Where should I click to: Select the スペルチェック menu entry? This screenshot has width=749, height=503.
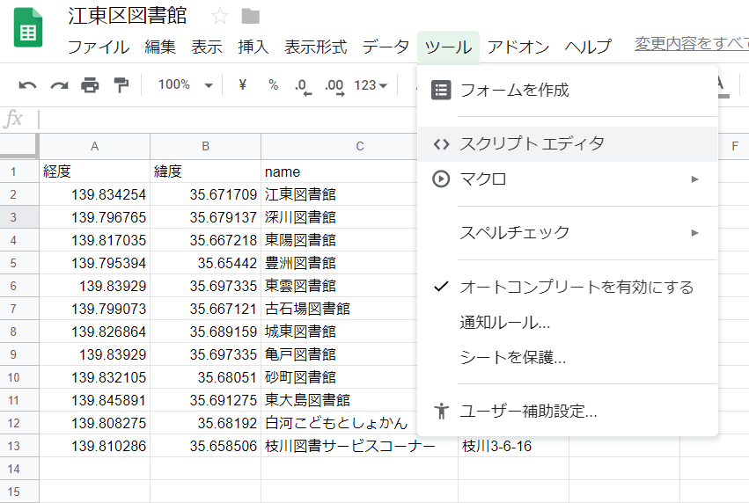pyautogui.click(x=568, y=232)
